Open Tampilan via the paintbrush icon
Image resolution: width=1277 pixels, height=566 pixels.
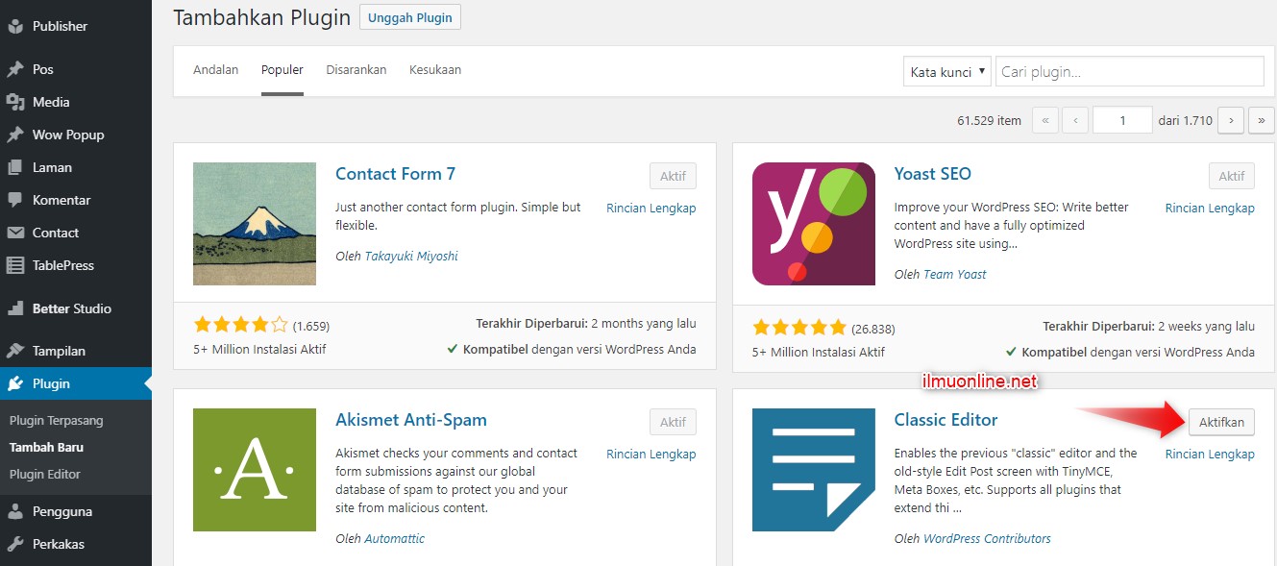click(x=15, y=351)
